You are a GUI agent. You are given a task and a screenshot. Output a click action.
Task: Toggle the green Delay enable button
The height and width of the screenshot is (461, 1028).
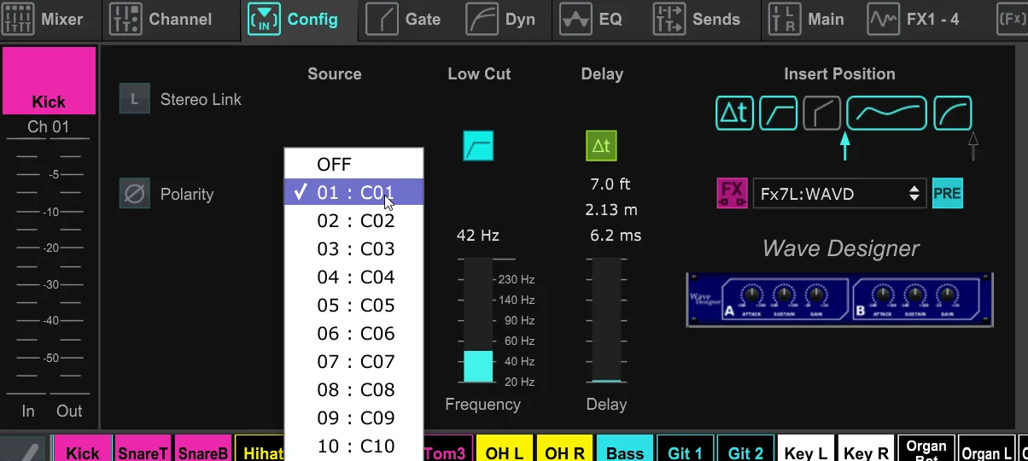pos(601,146)
